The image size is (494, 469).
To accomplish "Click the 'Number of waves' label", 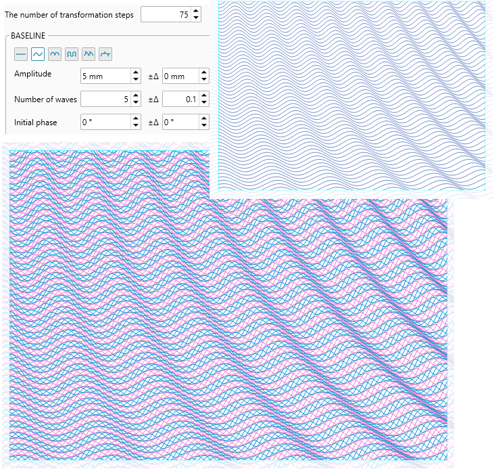I will 45,99.
